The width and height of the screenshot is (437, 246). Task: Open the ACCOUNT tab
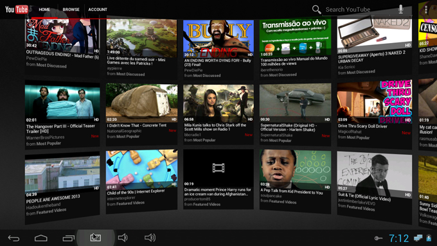pyautogui.click(x=98, y=10)
